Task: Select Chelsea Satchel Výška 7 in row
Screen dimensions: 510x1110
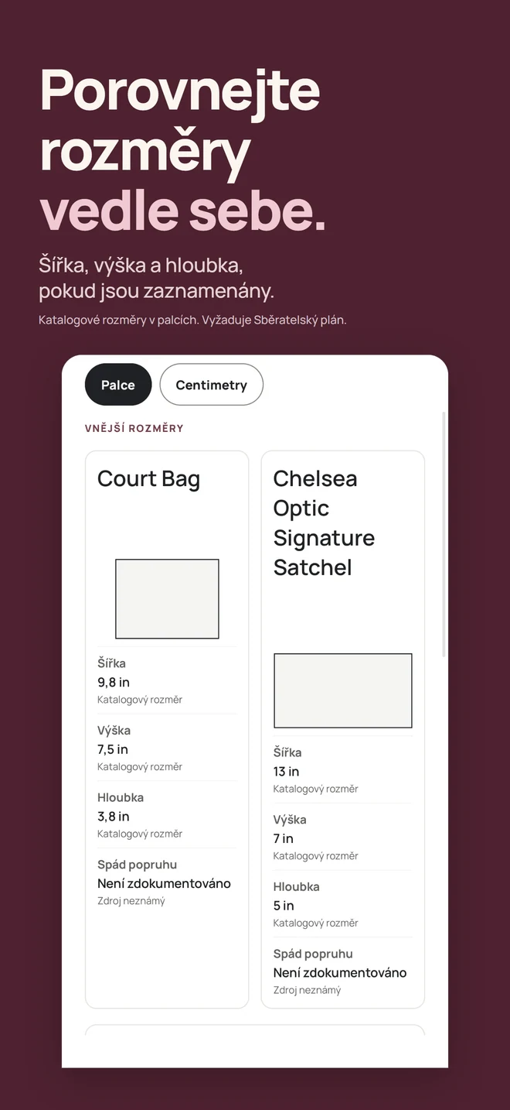Action: pyautogui.click(x=343, y=838)
